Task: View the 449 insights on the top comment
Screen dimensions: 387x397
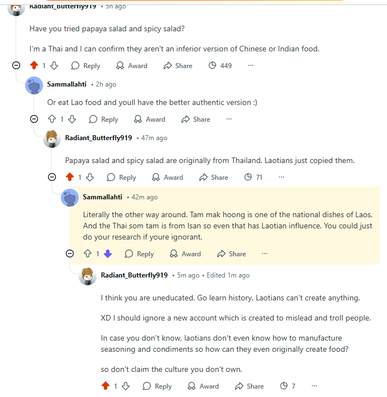Action: pos(219,66)
